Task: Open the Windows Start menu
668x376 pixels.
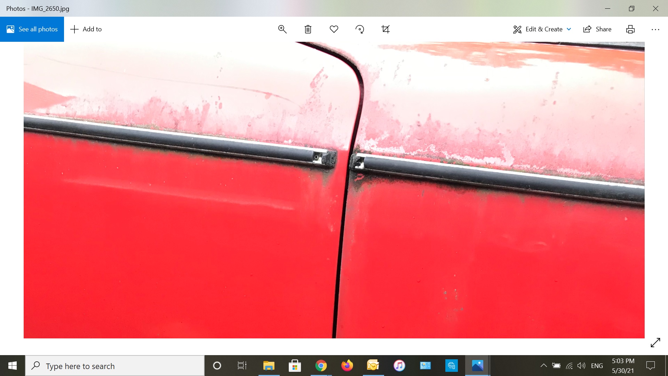Action: tap(13, 366)
